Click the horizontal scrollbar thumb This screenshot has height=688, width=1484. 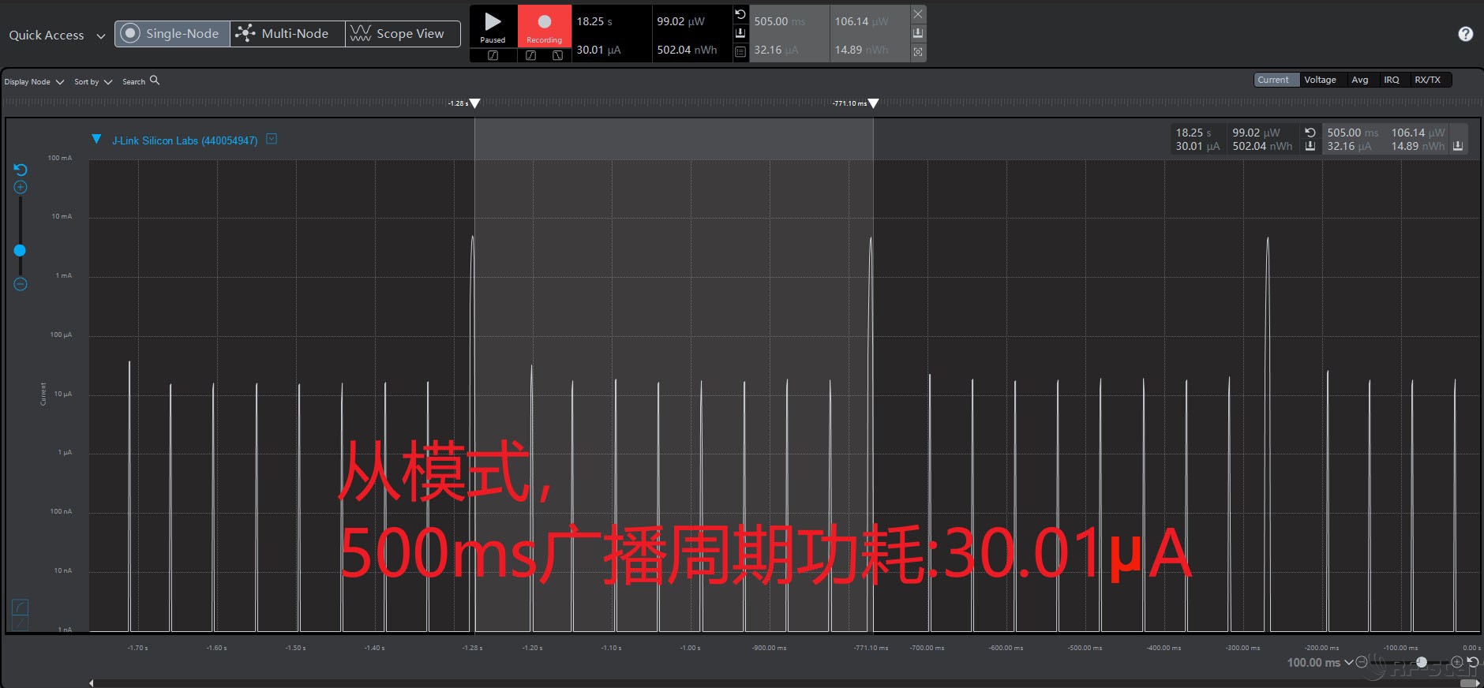click(1470, 683)
